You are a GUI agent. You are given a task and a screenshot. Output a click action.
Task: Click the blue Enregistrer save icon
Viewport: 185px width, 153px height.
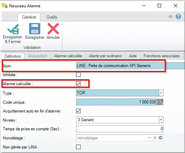point(35,29)
